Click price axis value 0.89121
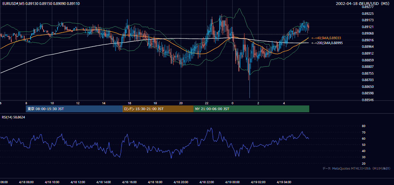394x185 pixels. click(367, 27)
